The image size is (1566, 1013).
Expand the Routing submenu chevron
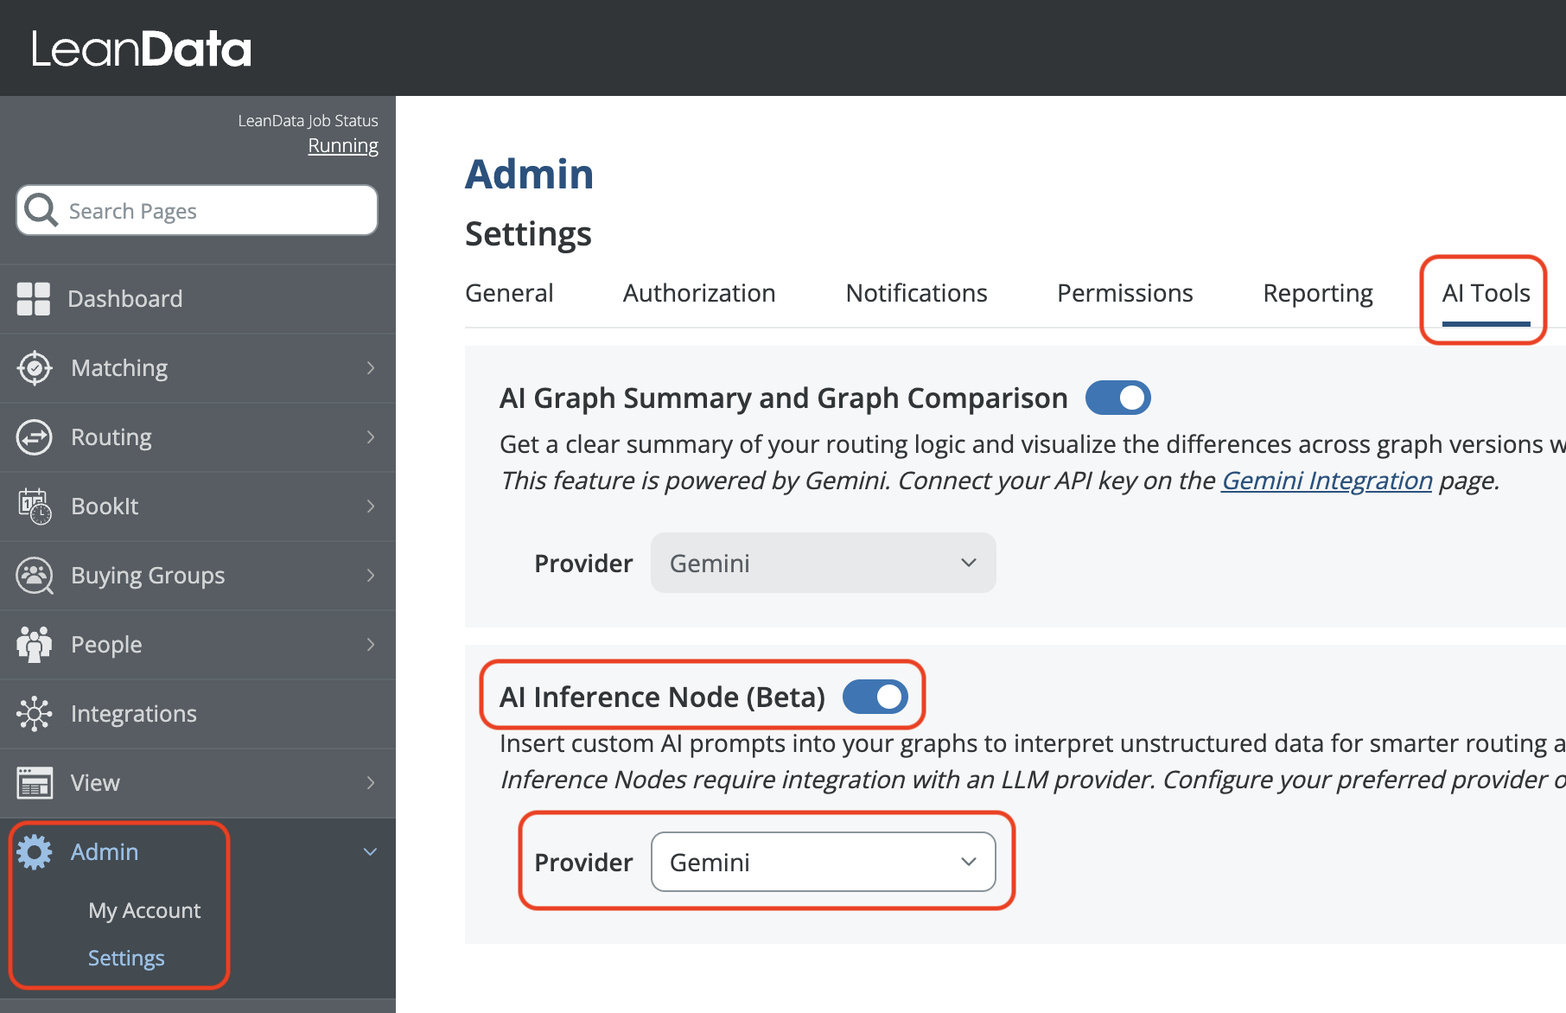coord(371,437)
